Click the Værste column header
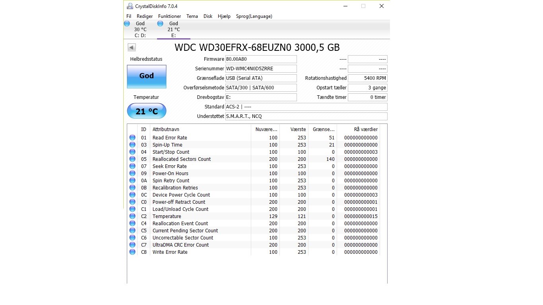The height and width of the screenshot is (305, 543). [x=294, y=129]
